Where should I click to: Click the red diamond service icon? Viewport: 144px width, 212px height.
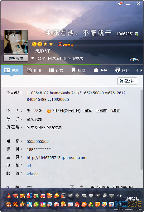[16, 196]
